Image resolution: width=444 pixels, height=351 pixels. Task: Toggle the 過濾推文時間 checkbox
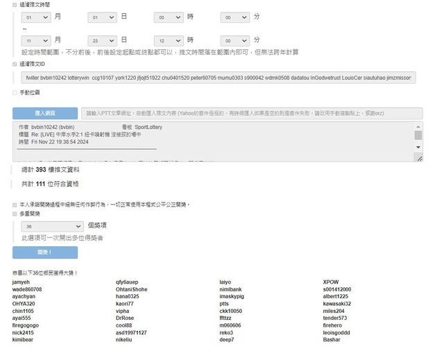click(x=15, y=4)
